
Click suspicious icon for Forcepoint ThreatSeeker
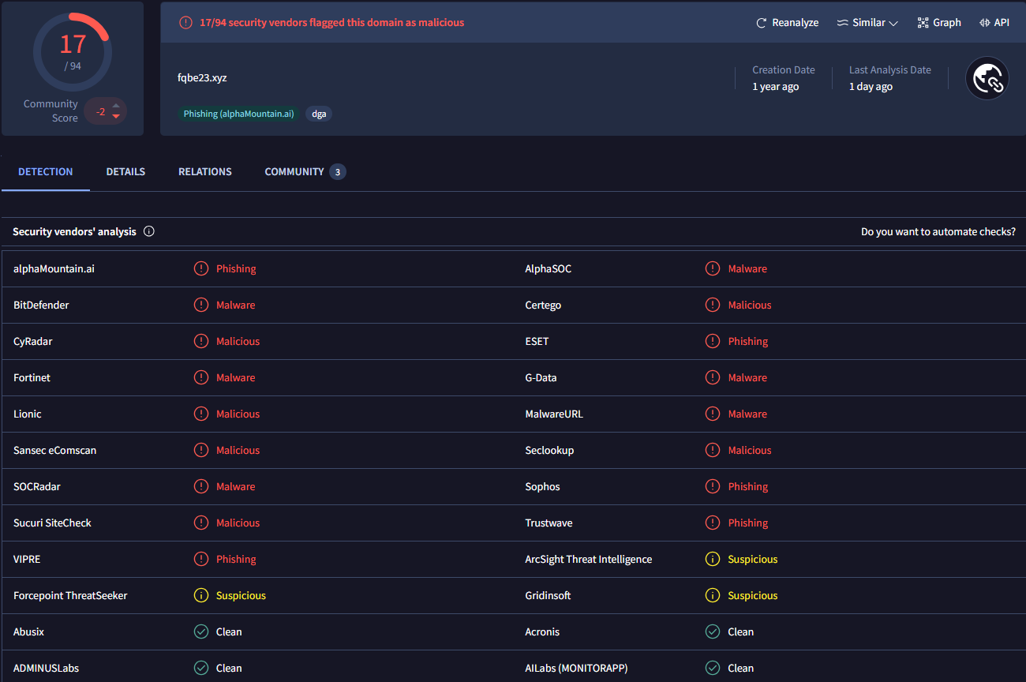[201, 595]
